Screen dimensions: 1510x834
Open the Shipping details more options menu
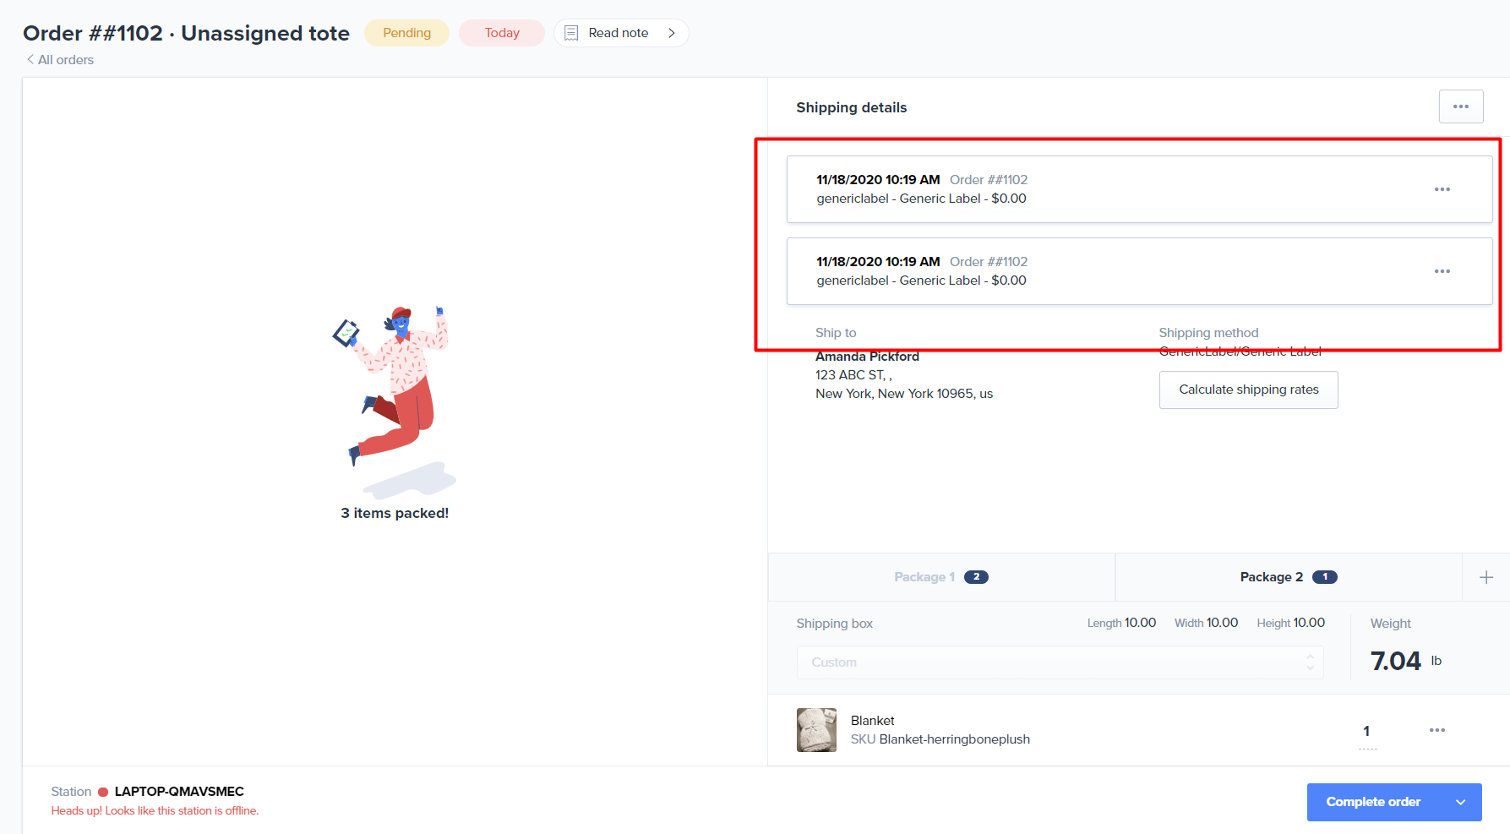pyautogui.click(x=1460, y=106)
